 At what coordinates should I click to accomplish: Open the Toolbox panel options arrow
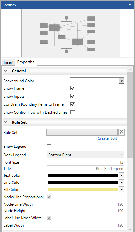(130, 5)
